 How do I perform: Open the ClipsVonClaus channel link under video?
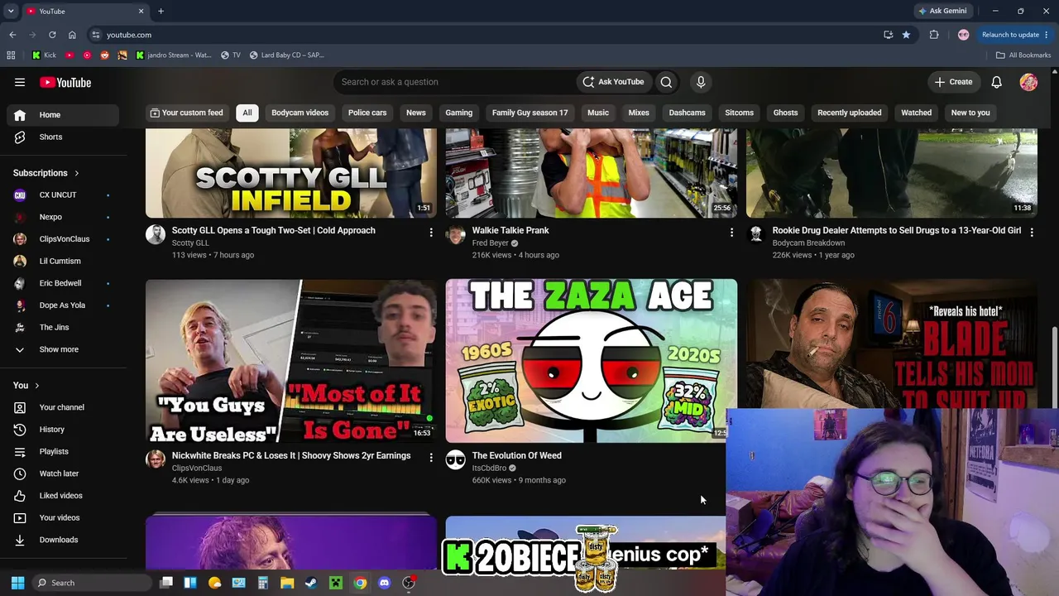(197, 468)
